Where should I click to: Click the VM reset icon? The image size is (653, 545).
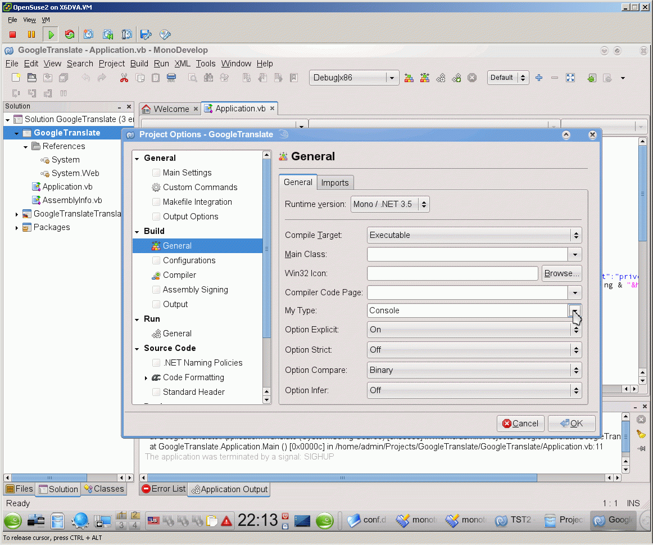pos(69,34)
